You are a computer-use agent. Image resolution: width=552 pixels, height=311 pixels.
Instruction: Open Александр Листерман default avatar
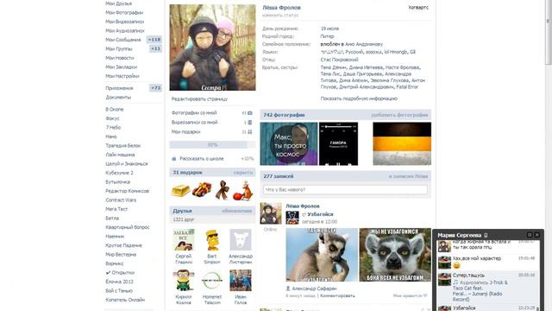point(241,240)
